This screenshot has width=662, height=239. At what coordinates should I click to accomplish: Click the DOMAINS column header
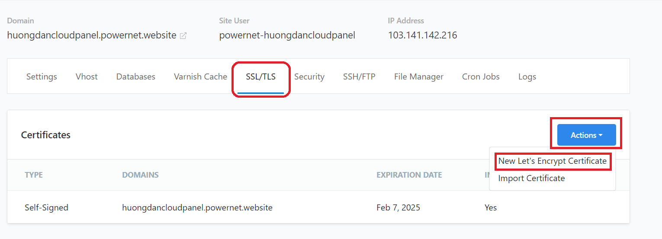[x=140, y=175]
